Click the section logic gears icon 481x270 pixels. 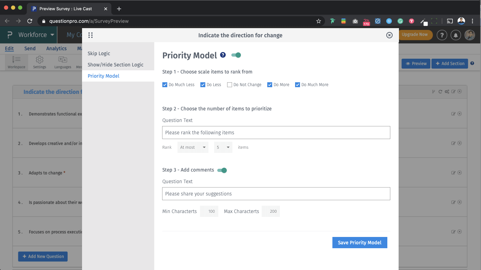coord(447,91)
